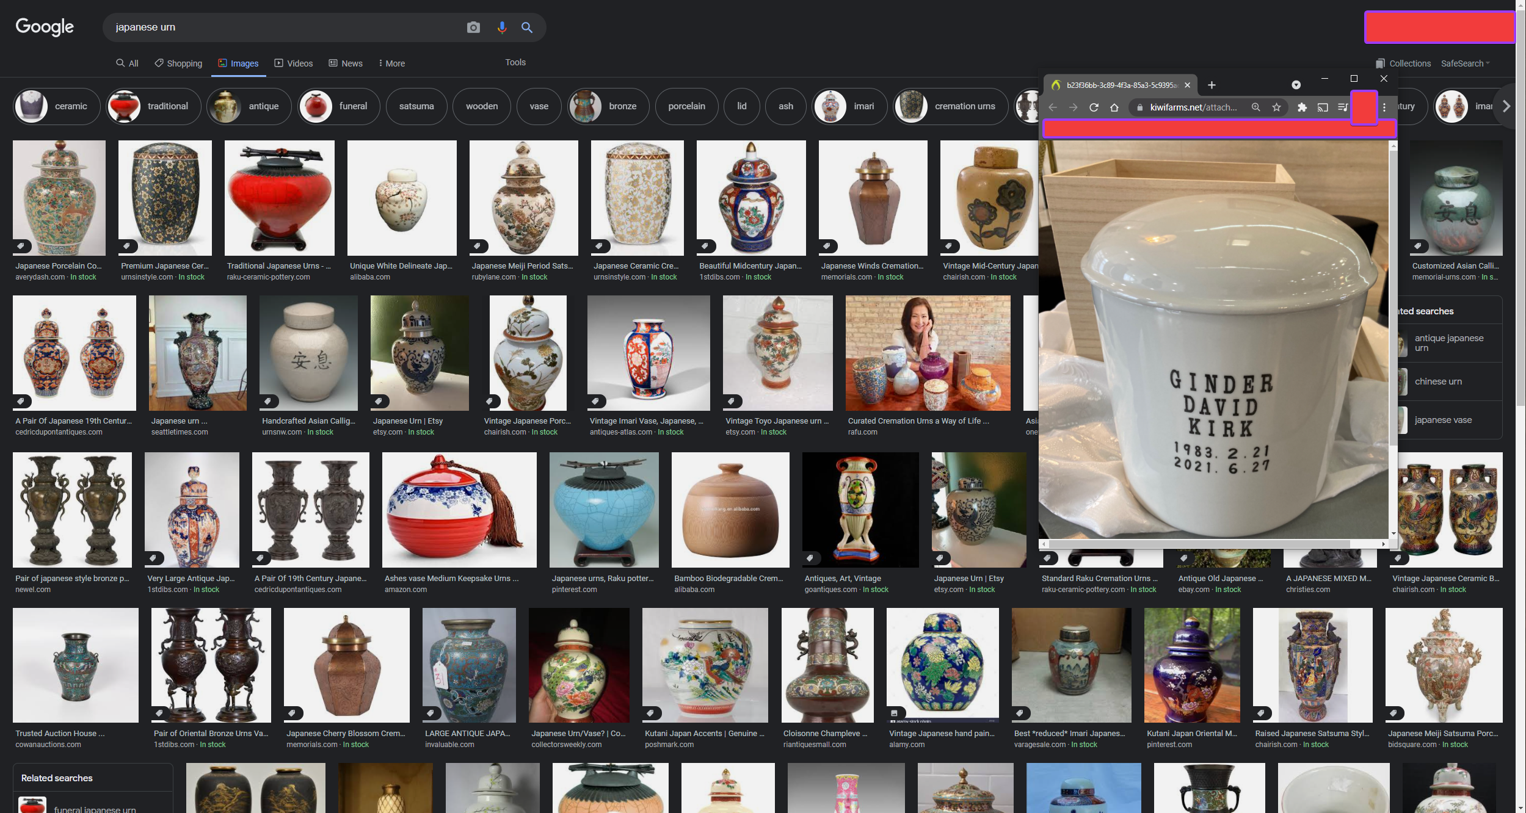Click the tag badge on Japanese Porcelain Co thumbnail

21,246
